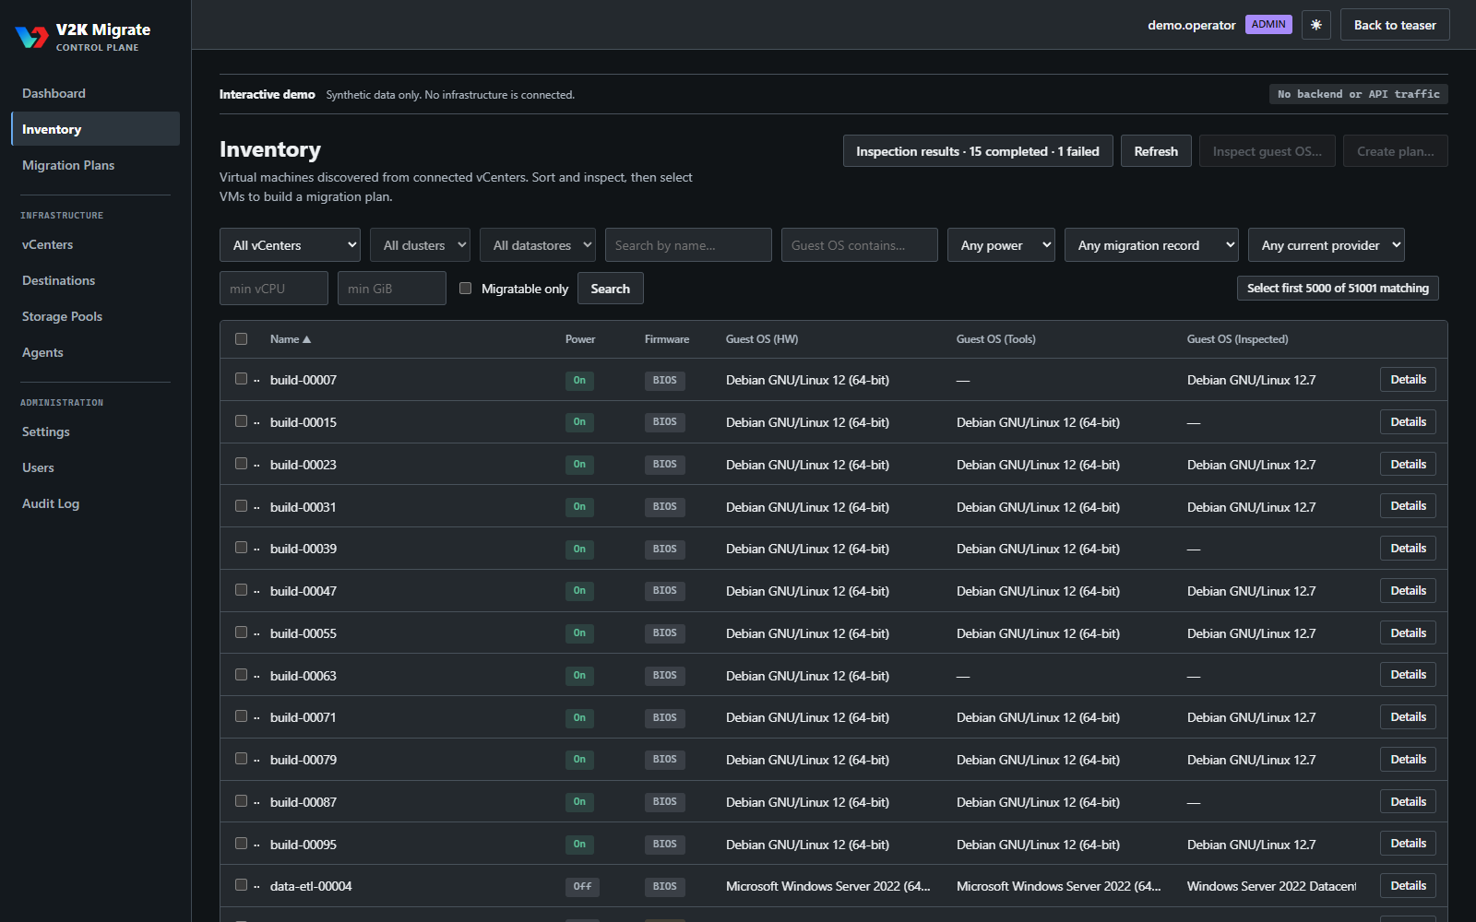The height and width of the screenshot is (922, 1476).
Task: Focus the min GiB field
Action: click(x=392, y=289)
